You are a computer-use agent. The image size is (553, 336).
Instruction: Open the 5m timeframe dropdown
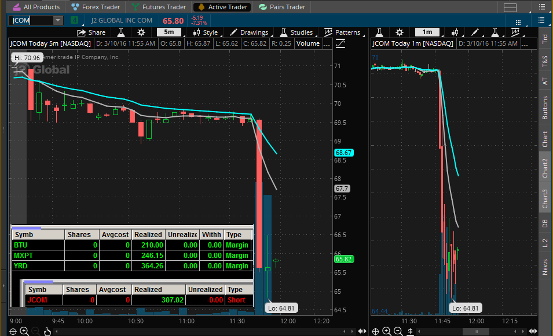169,32
